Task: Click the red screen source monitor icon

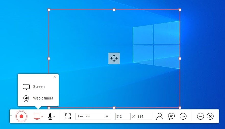Action: point(37,116)
